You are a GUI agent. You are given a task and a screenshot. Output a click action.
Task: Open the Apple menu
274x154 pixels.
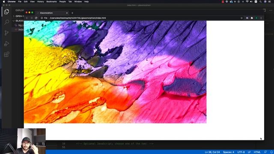click(4, 2)
